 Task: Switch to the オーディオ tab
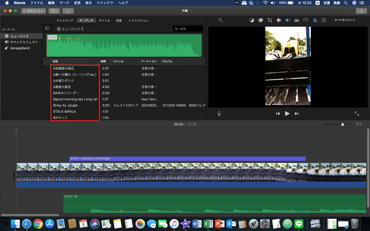tap(86, 21)
